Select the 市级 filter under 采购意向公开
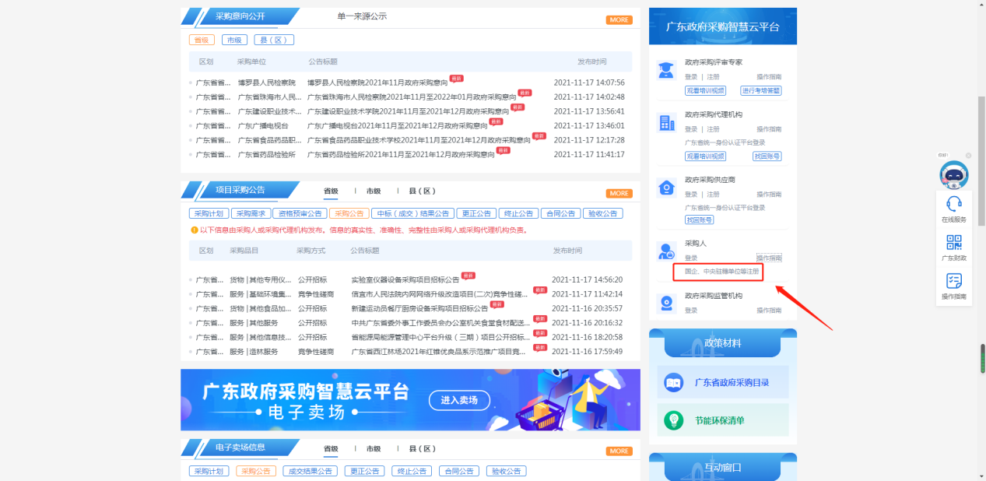Screen dimensions: 986x481 [234, 40]
